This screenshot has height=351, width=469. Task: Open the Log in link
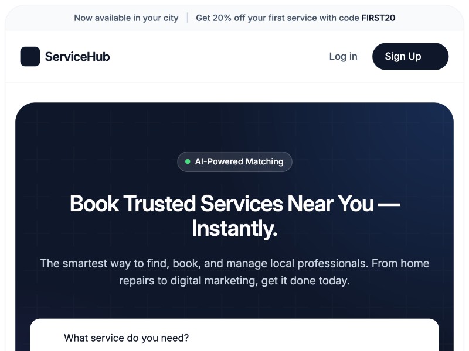click(x=343, y=56)
